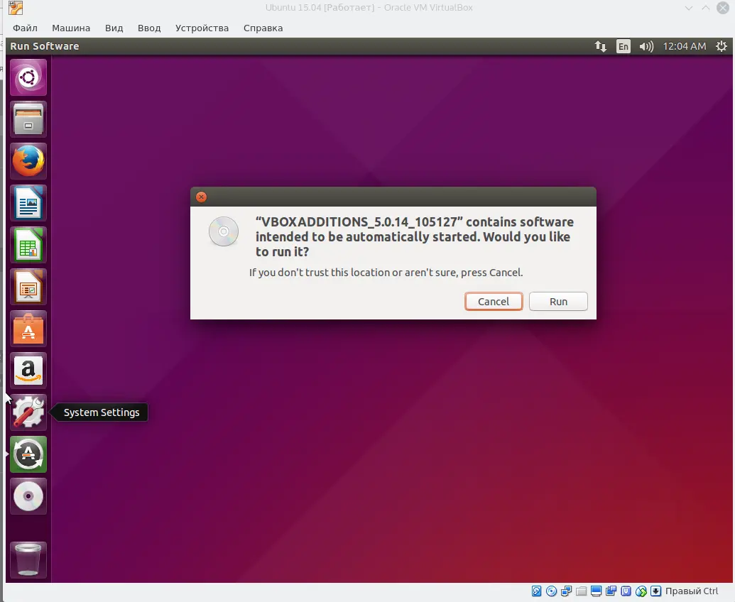Open LibreOffice Calc spreadsheet app
This screenshot has width=735, height=602.
pos(28,245)
